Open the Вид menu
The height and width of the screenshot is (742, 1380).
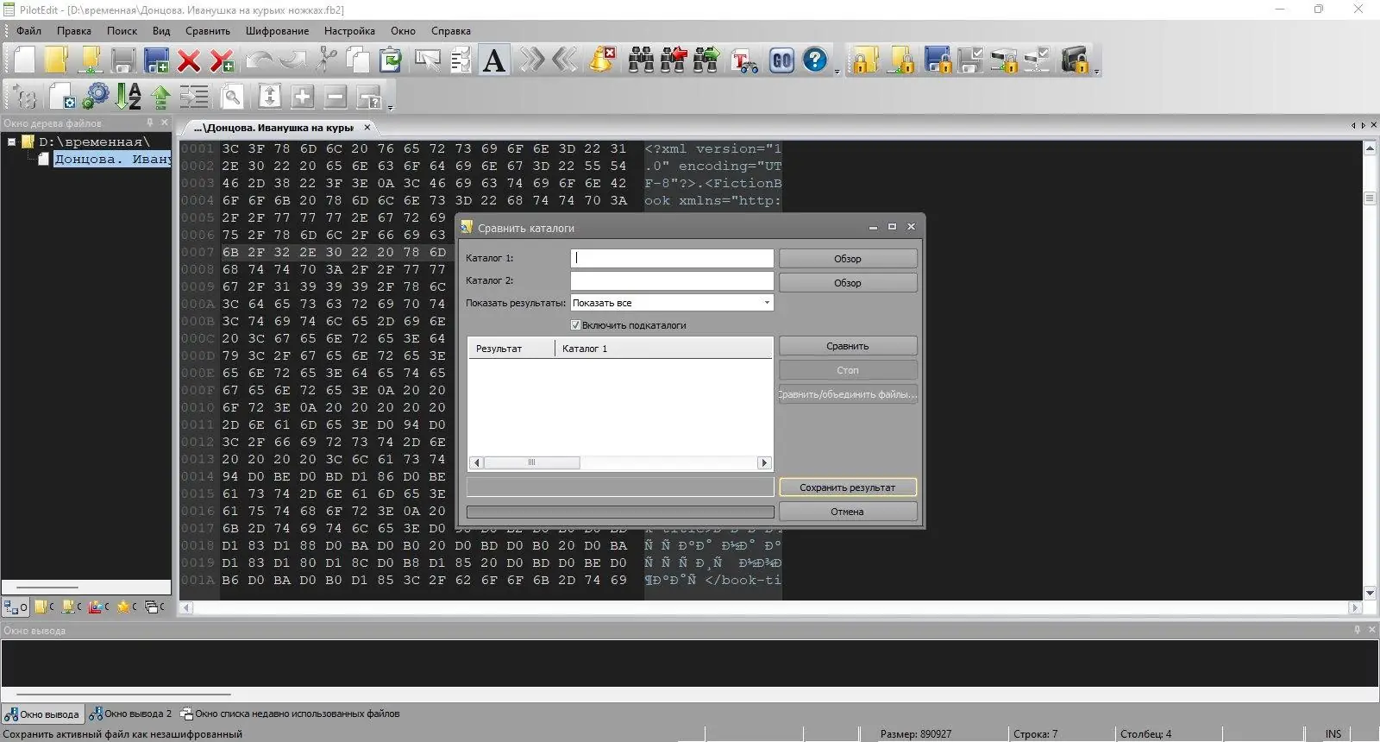[x=161, y=31]
